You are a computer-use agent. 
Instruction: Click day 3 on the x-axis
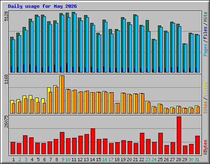tap(26, 159)
